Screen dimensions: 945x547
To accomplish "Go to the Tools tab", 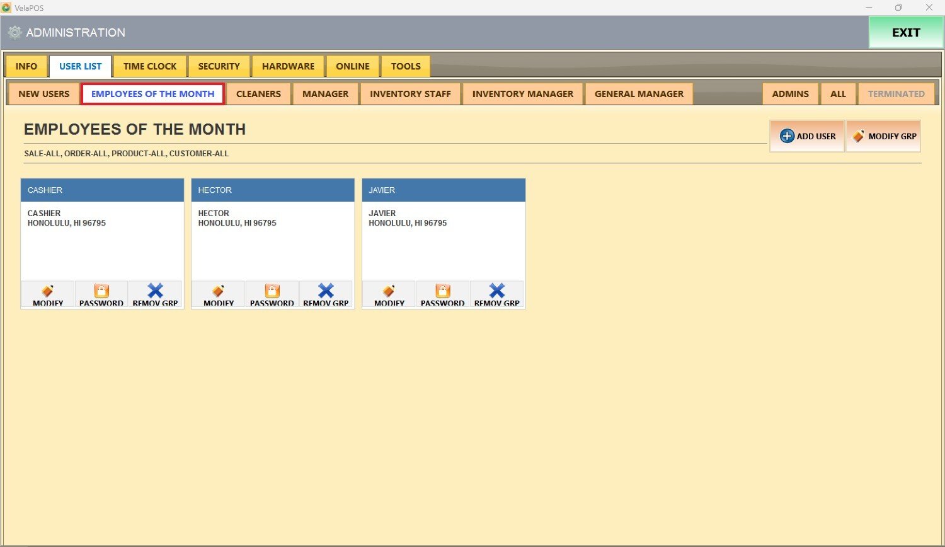I will click(x=406, y=66).
